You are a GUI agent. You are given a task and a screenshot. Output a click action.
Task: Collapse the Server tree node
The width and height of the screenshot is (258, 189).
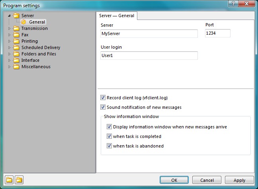click(10, 16)
